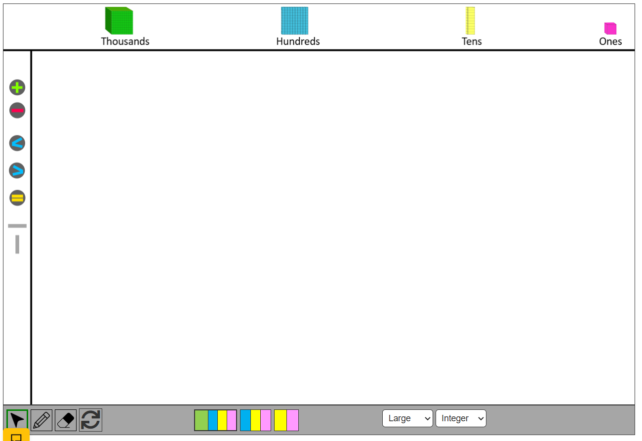The width and height of the screenshot is (642, 441).
Task: Open the Integer number type dropdown
Action: (461, 418)
